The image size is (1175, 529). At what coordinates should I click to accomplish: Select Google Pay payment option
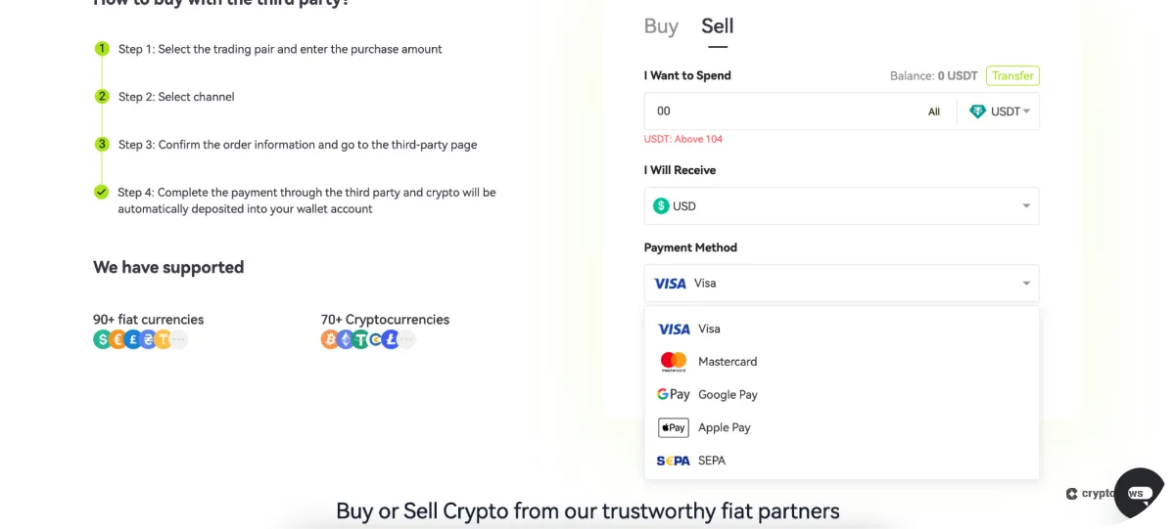(x=727, y=395)
